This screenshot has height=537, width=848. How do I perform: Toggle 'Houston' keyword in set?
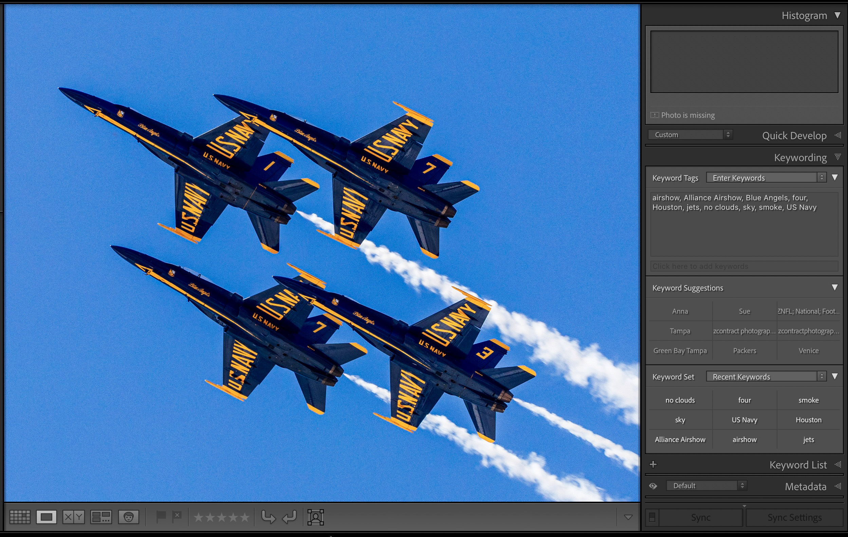click(809, 420)
